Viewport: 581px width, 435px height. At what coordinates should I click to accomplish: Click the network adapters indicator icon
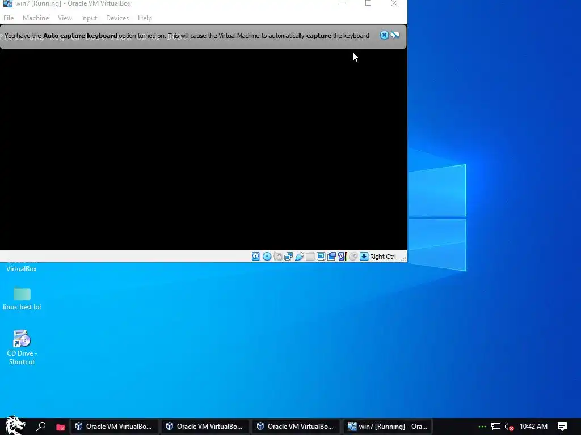click(x=288, y=257)
